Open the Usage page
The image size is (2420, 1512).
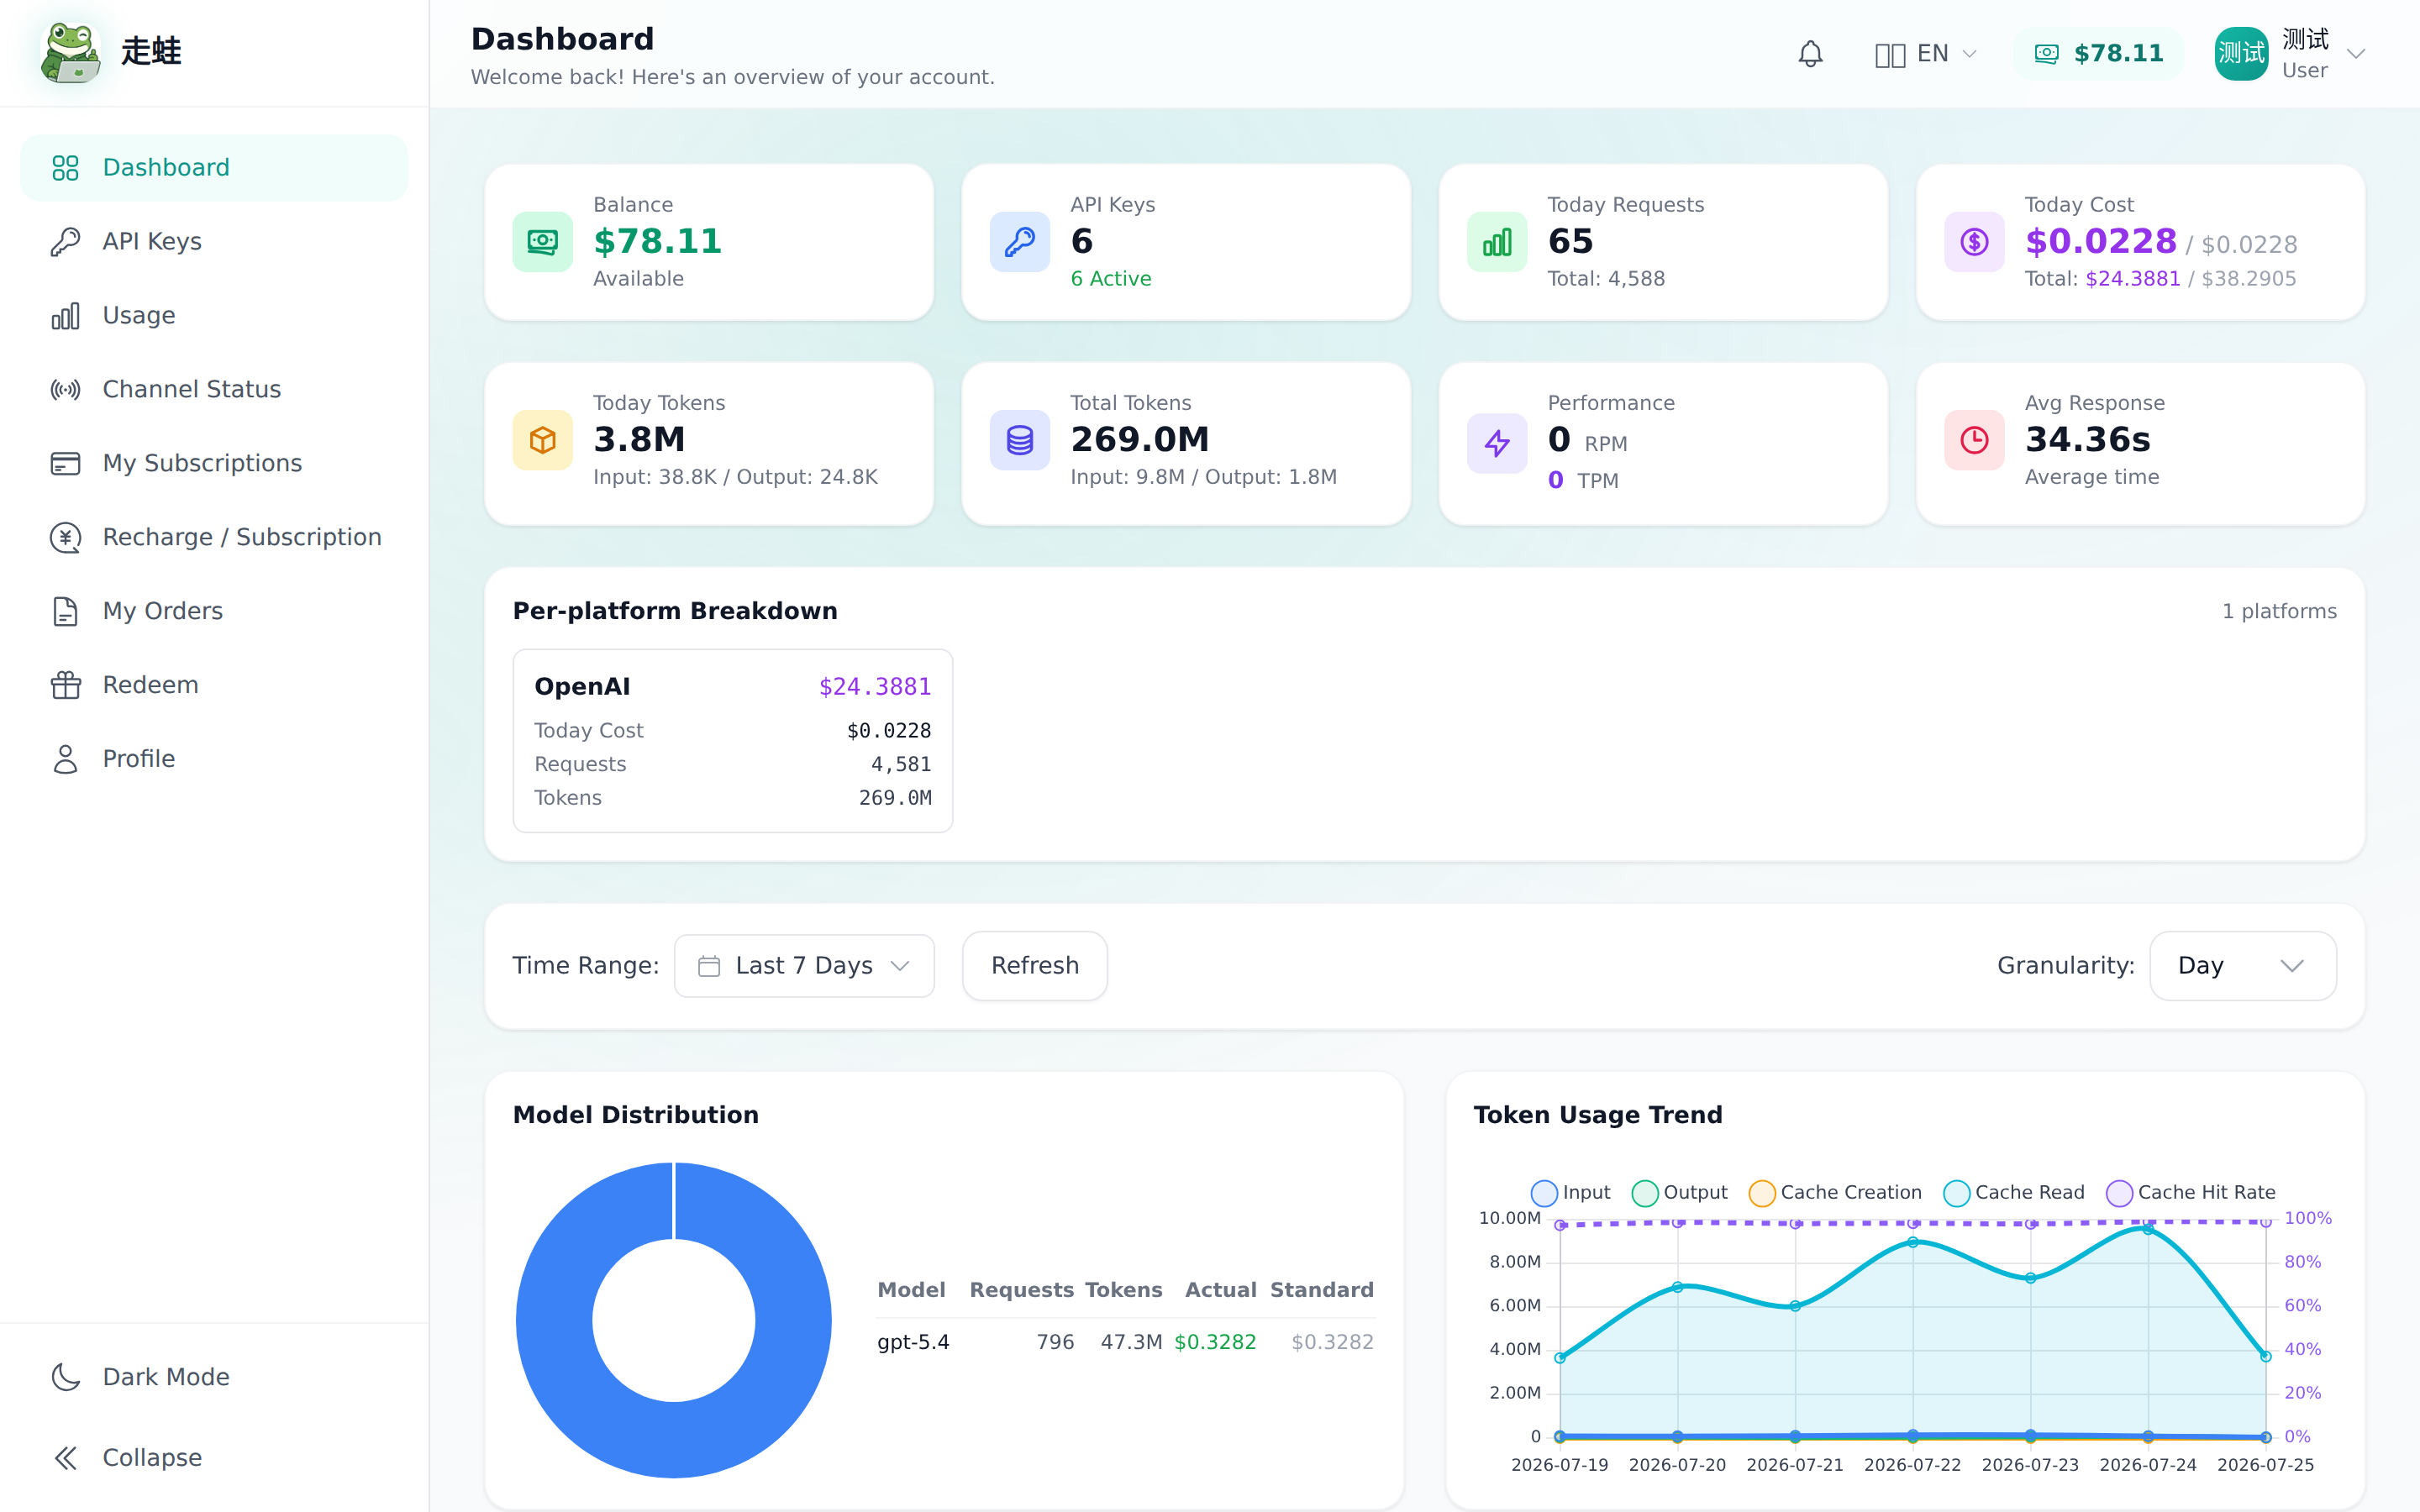pos(214,316)
